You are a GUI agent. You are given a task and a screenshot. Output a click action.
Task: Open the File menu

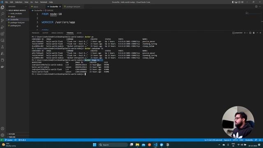(x=7, y=2)
